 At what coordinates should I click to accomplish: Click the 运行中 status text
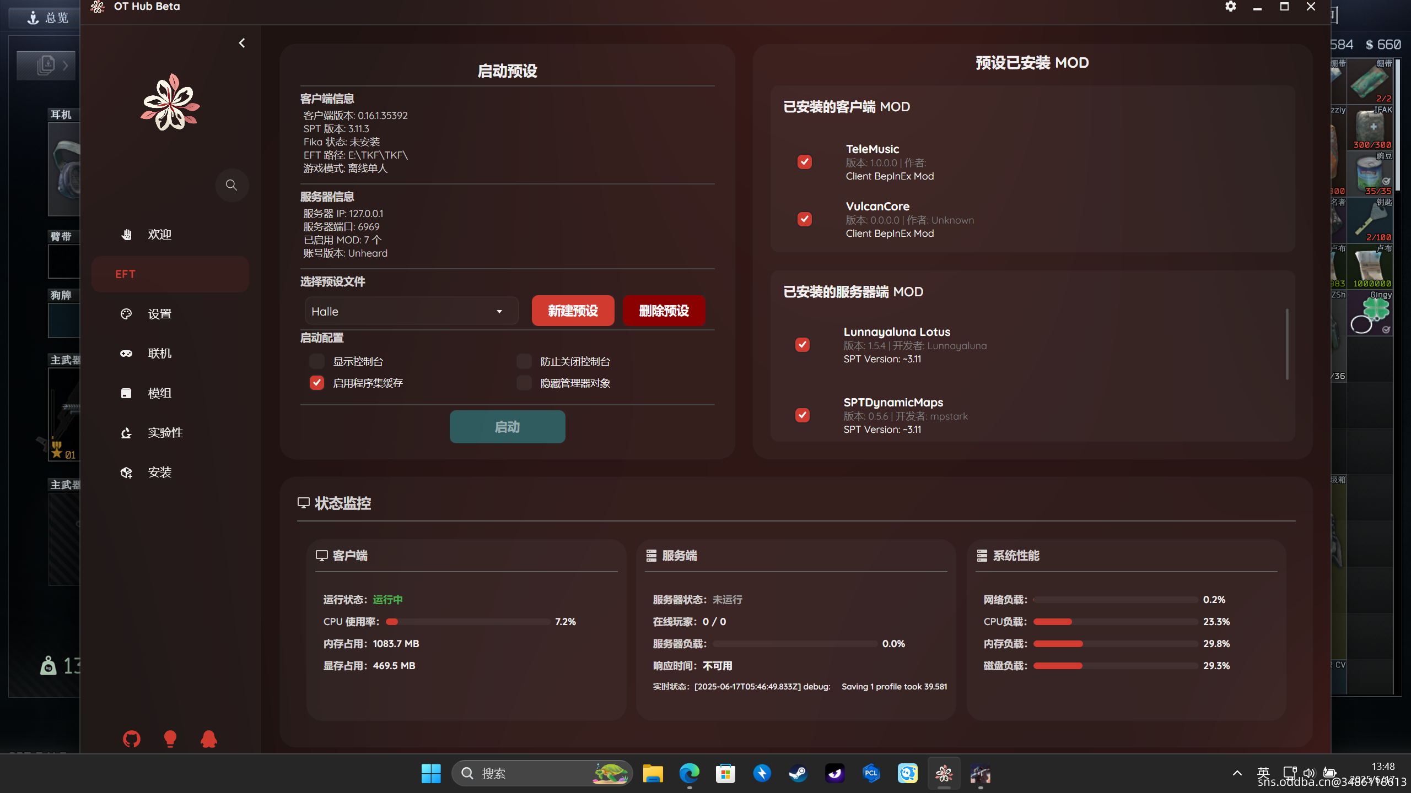[387, 600]
